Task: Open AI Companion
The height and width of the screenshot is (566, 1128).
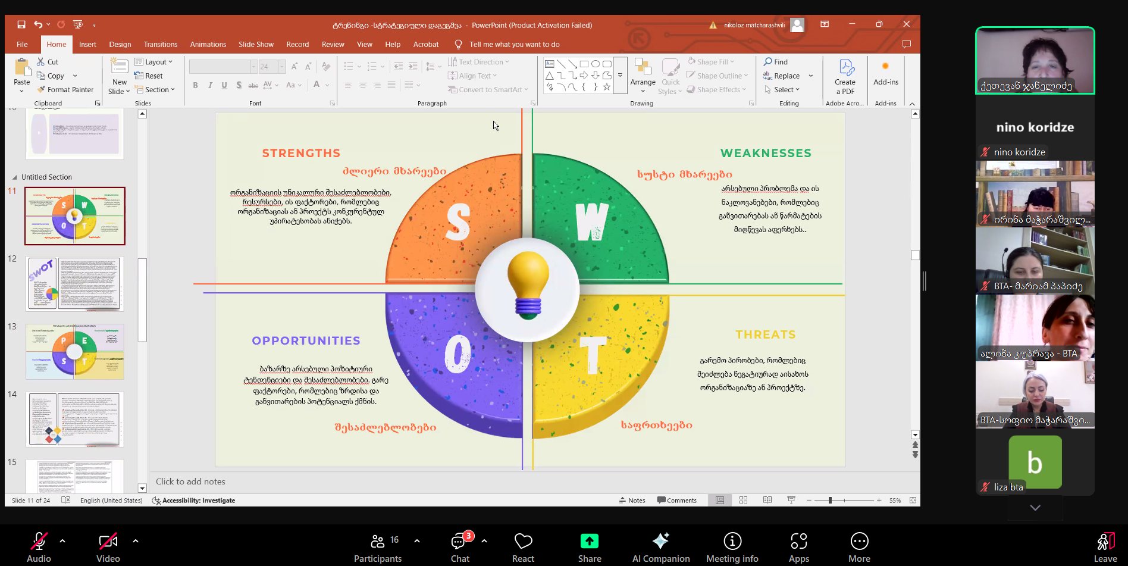Action: 661,547
